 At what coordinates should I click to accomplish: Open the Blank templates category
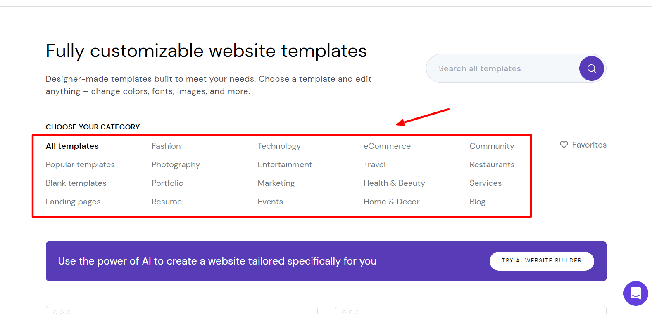pos(76,183)
